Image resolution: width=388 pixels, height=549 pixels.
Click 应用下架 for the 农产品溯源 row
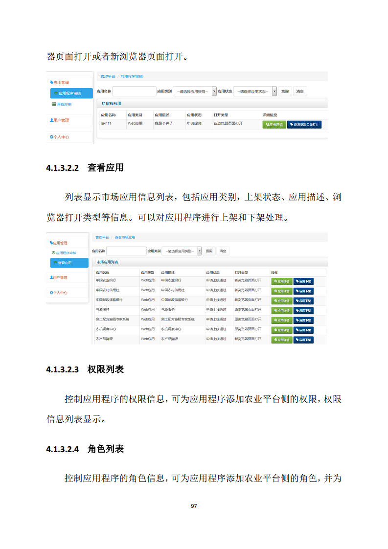point(304,340)
